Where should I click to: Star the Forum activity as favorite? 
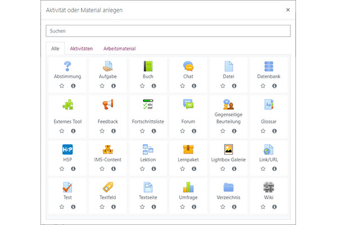pyautogui.click(x=182, y=130)
